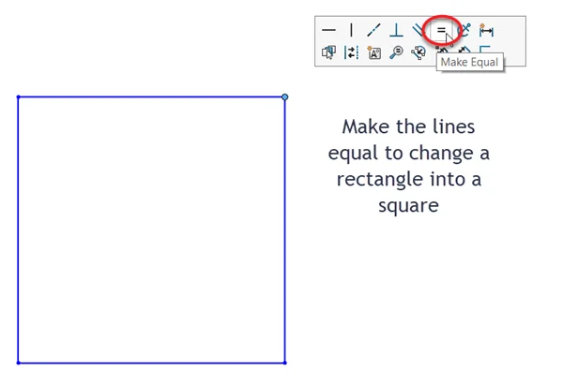Open the Smart Dimension tool icon
This screenshot has height=385, width=563.
[486, 31]
